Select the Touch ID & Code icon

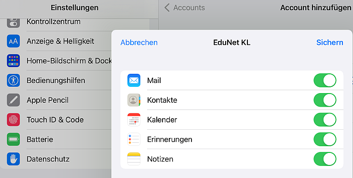click(x=14, y=120)
